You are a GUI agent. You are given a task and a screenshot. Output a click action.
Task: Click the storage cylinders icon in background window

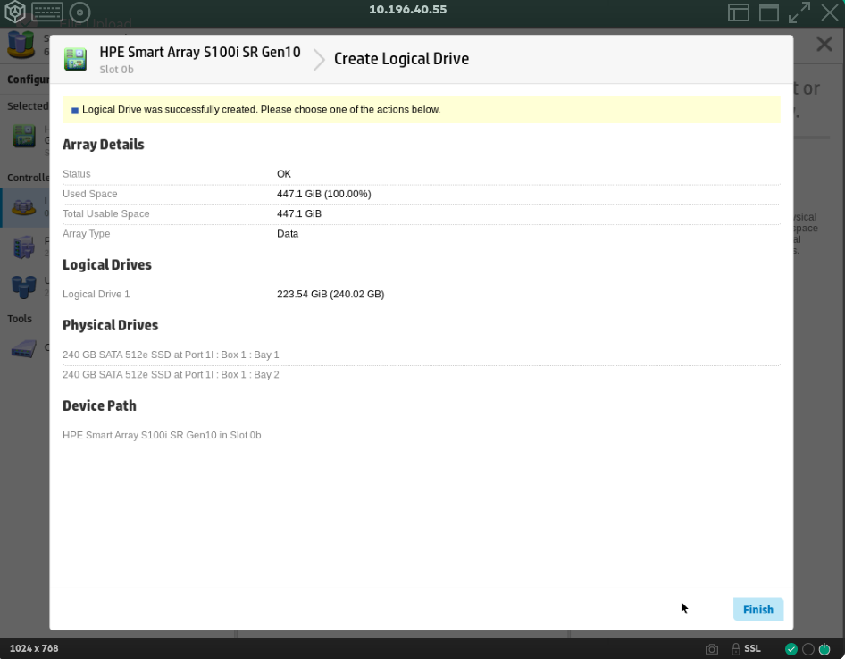[21, 45]
